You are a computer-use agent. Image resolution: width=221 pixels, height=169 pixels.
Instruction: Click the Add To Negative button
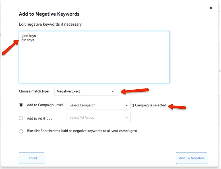tap(192, 158)
